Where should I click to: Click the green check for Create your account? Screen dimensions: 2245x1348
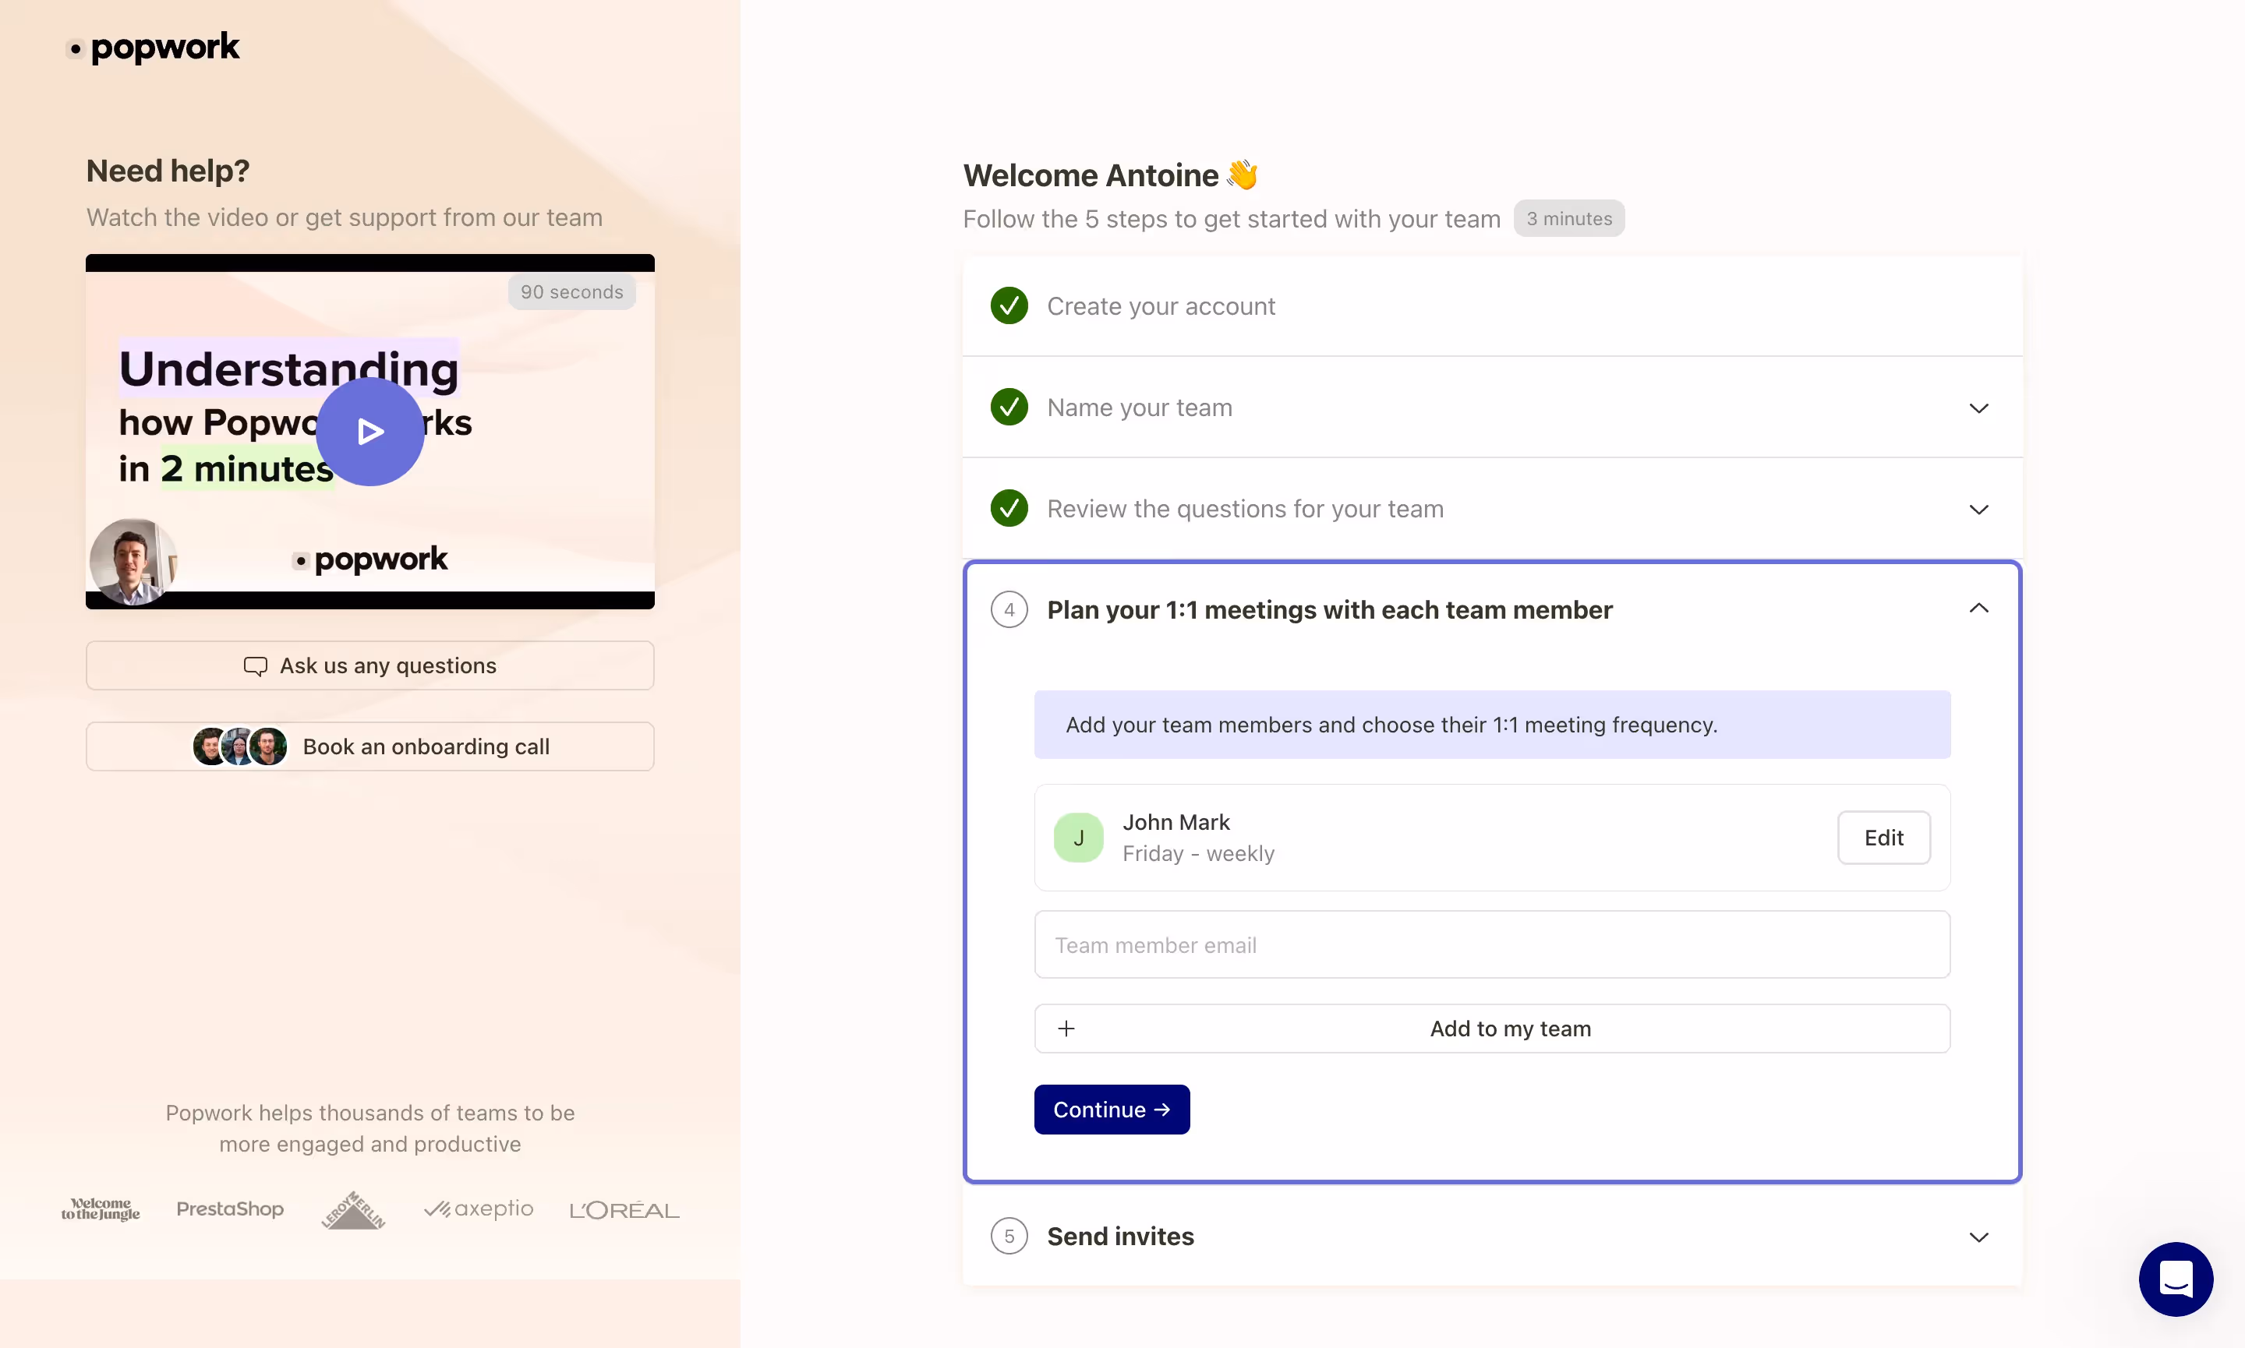coord(1009,306)
